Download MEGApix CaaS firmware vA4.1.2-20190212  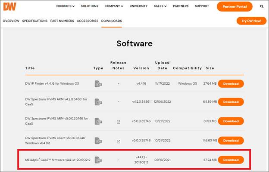[x=231, y=160]
